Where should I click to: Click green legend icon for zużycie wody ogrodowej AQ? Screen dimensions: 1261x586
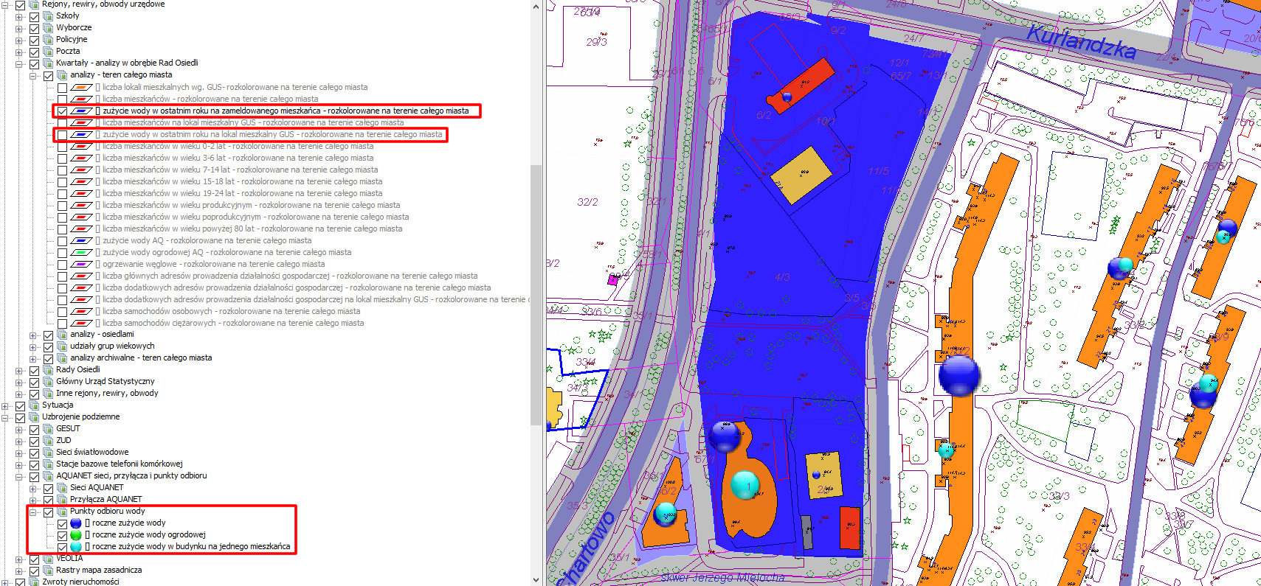pos(81,253)
